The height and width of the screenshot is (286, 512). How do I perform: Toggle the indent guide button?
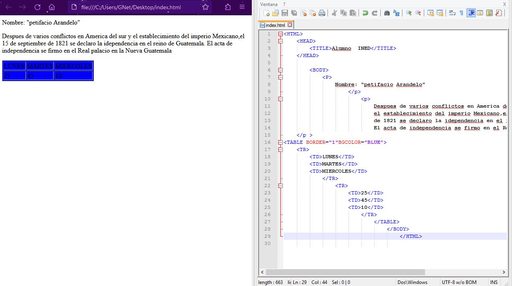click(x=471, y=13)
